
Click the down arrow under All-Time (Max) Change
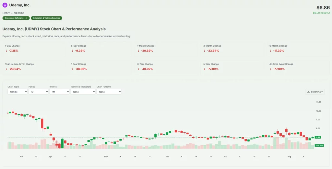(x=270, y=69)
